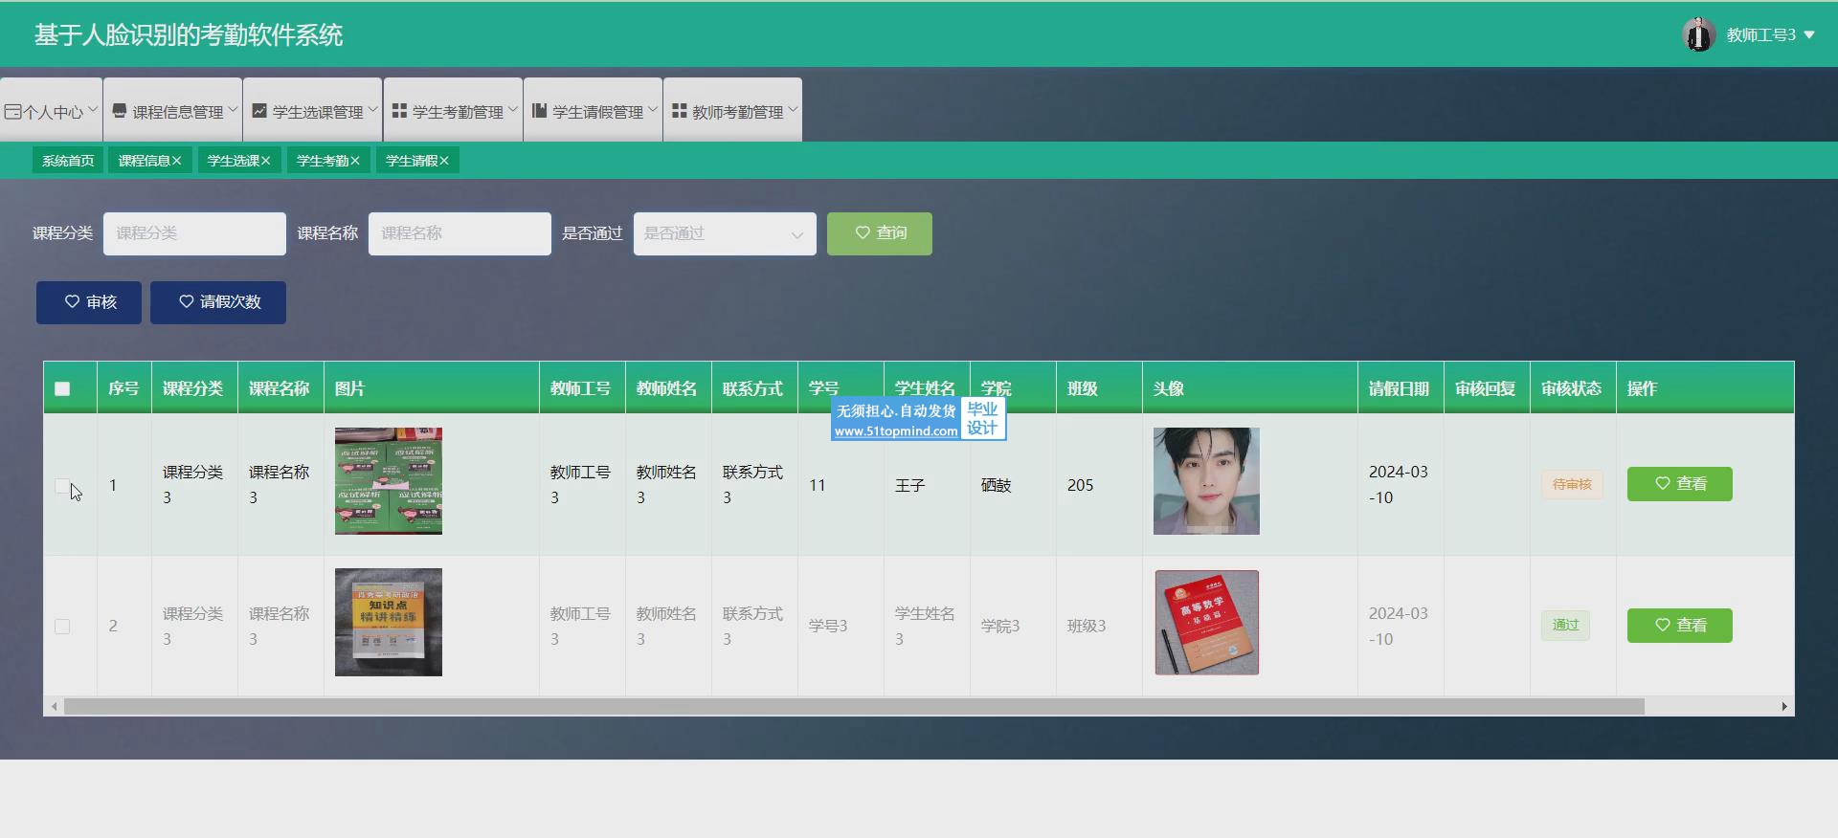1838x838 pixels.
Task: Click the 教师考勤管理 grid icon
Action: tap(679, 111)
